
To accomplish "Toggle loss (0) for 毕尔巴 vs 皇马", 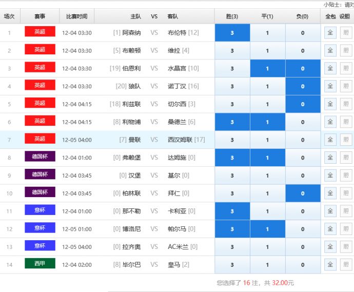I will click(x=303, y=265).
